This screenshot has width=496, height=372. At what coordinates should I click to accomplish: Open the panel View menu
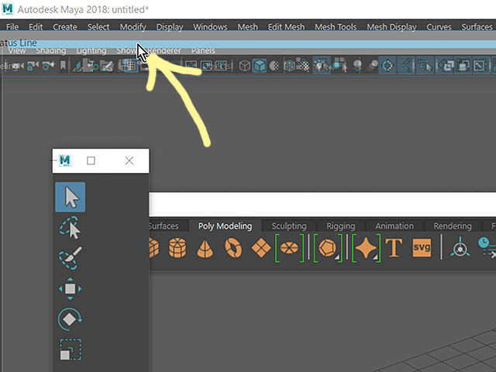pos(17,51)
